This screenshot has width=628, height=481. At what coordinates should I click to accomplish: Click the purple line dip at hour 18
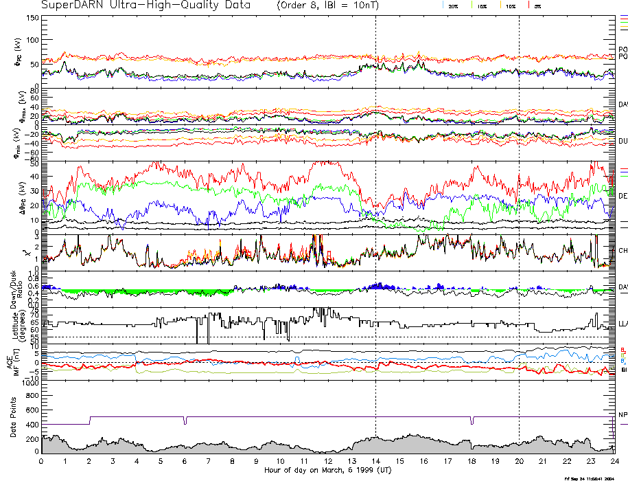[472, 421]
